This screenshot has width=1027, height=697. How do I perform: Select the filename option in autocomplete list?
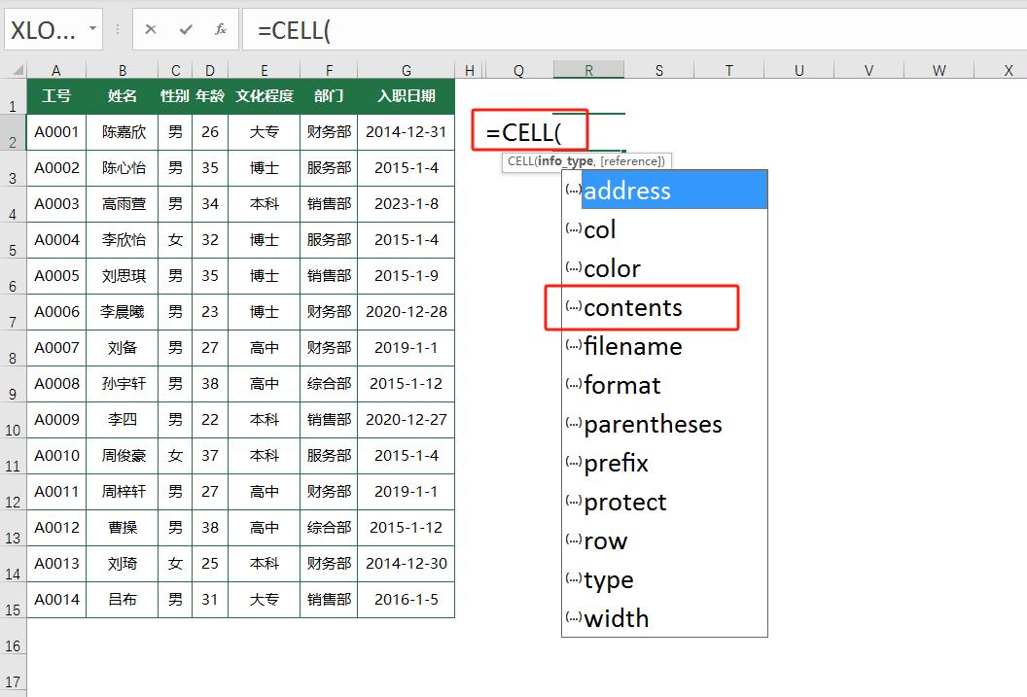pyautogui.click(x=665, y=346)
